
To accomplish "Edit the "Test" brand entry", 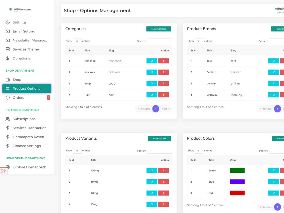I will (273, 60).
